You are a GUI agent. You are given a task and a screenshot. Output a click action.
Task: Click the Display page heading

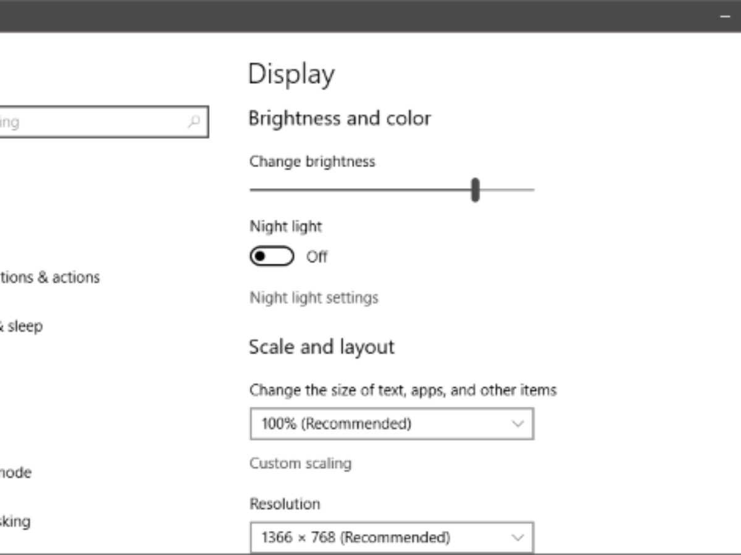[x=291, y=75]
